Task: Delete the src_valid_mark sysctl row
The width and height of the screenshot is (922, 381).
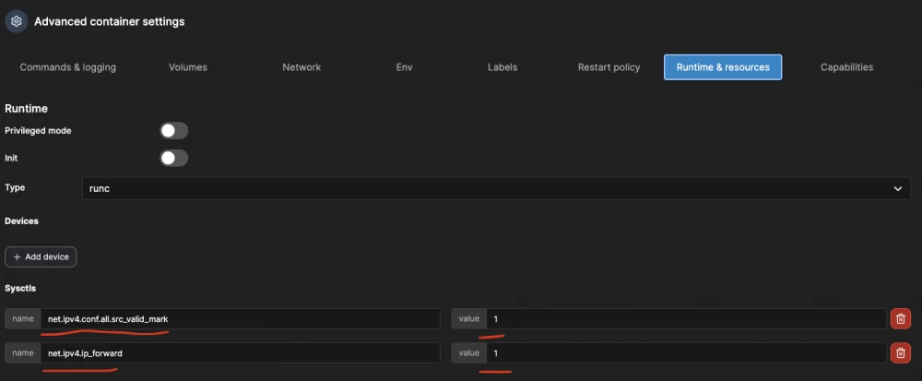Action: (x=901, y=319)
